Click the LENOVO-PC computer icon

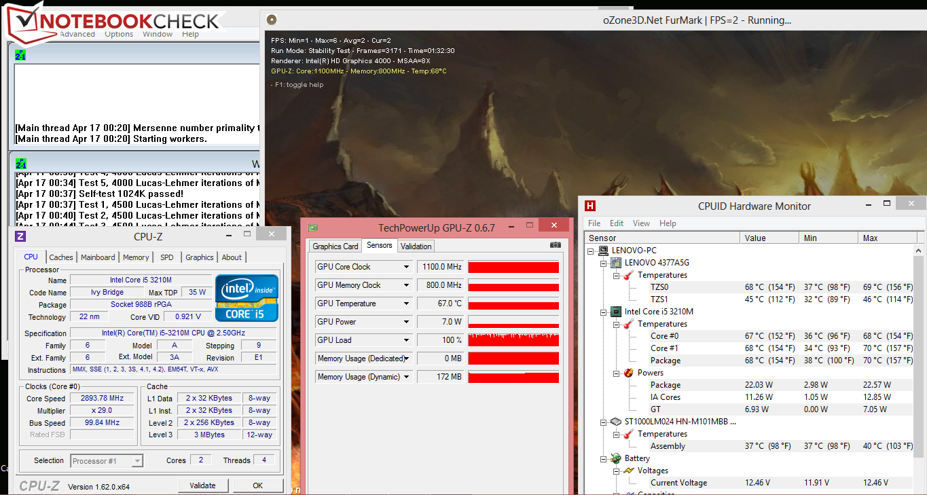tap(603, 251)
